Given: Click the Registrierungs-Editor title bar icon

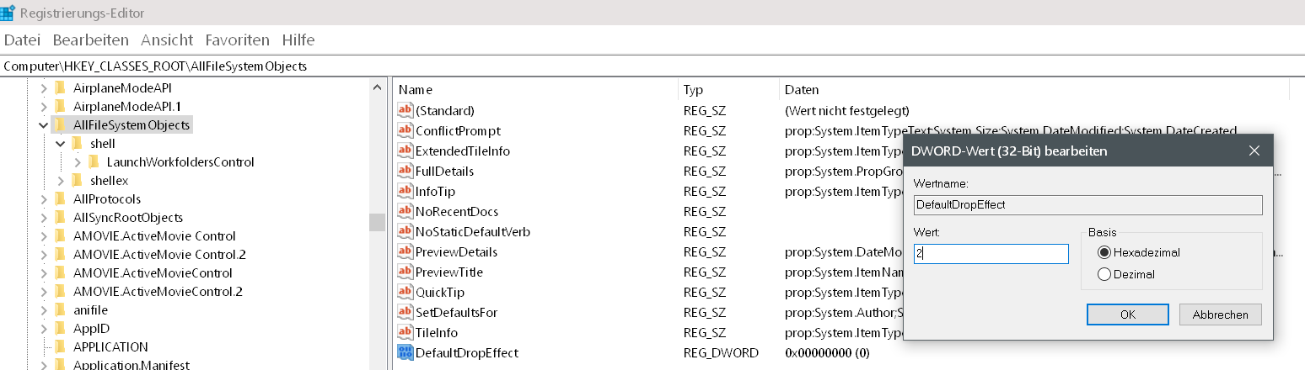Looking at the screenshot, I should tap(8, 13).
